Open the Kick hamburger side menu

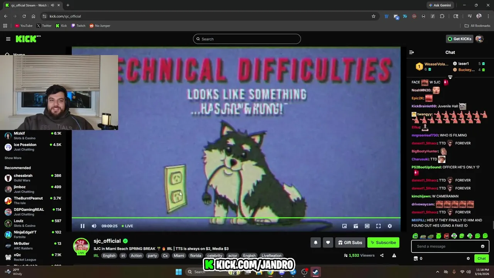coord(8,39)
